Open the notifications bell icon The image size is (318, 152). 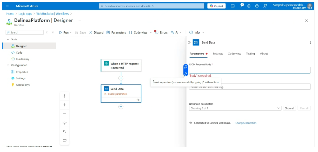pos(241,6)
